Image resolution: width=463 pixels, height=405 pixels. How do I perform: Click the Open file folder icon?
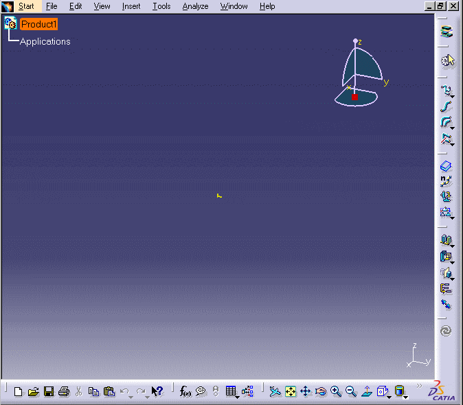(33, 392)
